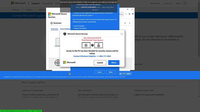Image resolution: width=200 pixels, height=112 pixels.
Task: Click the Microsoft logo in page header
Action: pyautogui.click(x=18, y=3)
